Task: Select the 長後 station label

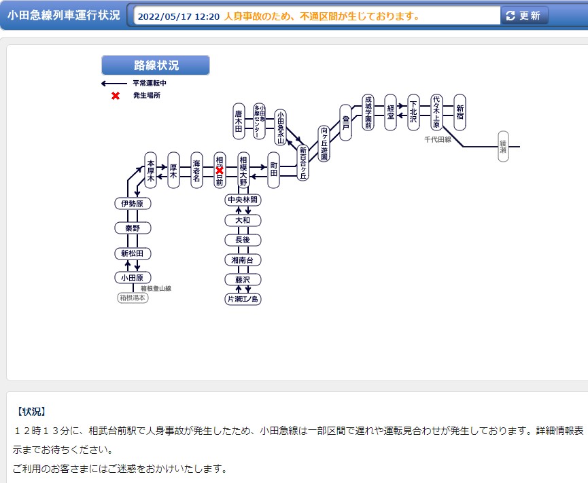Action: [x=243, y=240]
